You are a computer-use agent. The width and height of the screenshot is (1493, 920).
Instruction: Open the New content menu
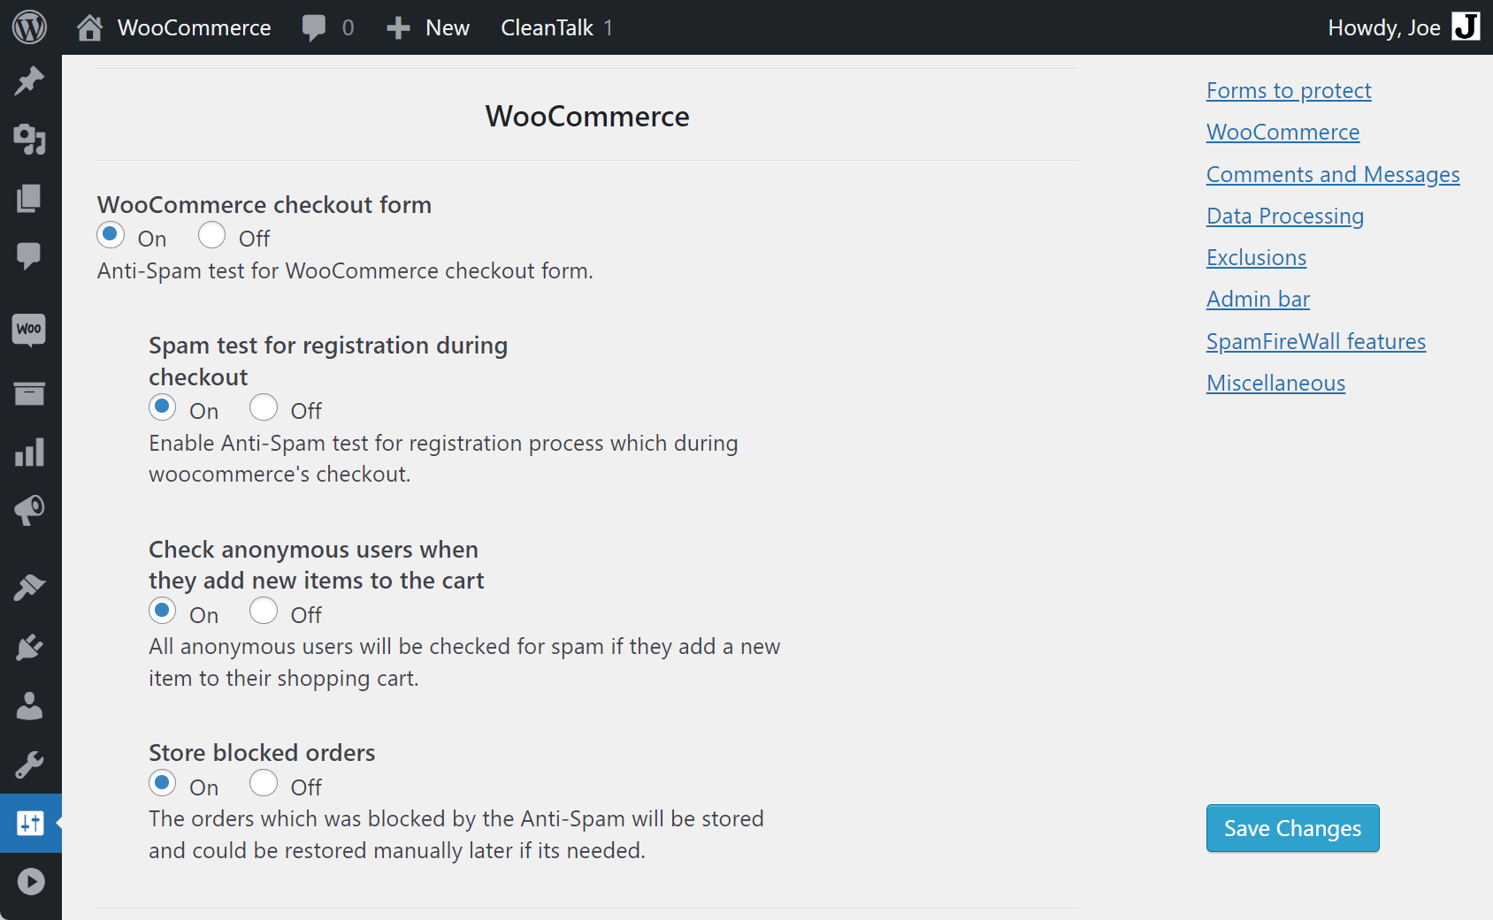coord(447,27)
